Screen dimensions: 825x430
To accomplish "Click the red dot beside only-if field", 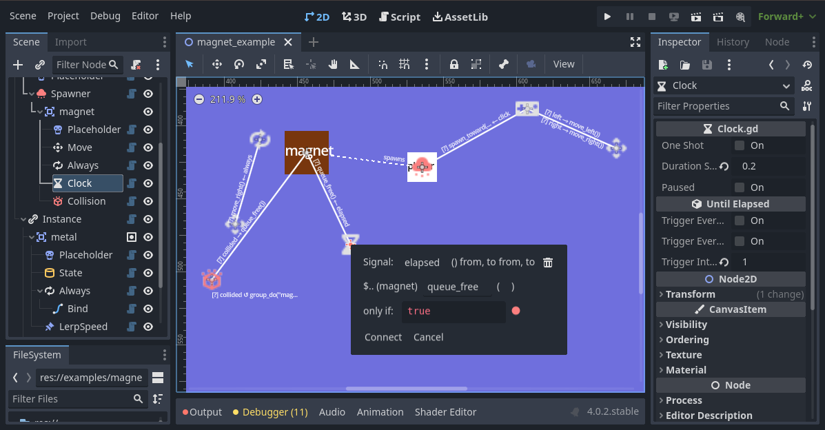I will click(x=516, y=311).
